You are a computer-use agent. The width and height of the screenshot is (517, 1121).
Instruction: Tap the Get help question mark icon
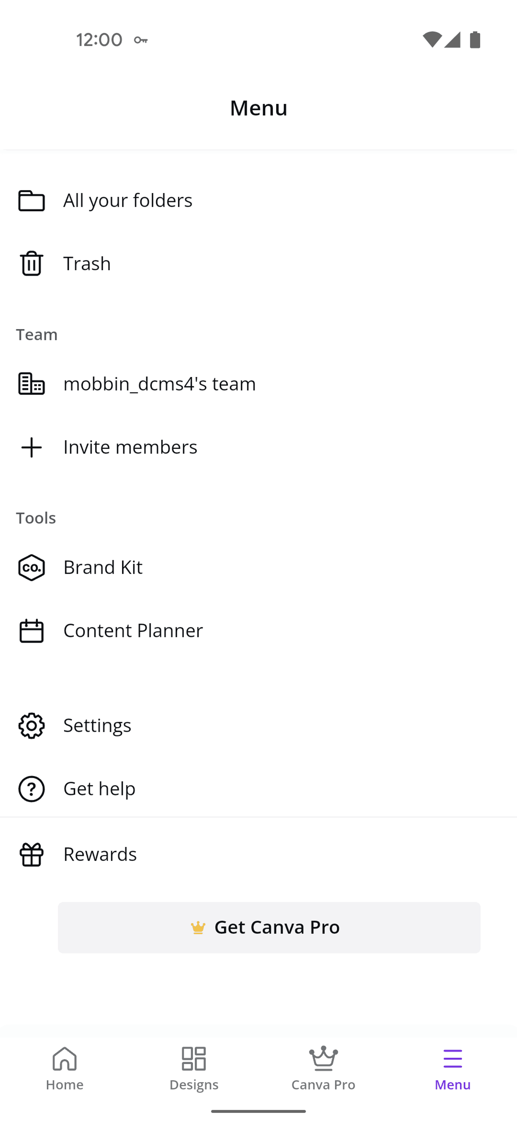31,788
